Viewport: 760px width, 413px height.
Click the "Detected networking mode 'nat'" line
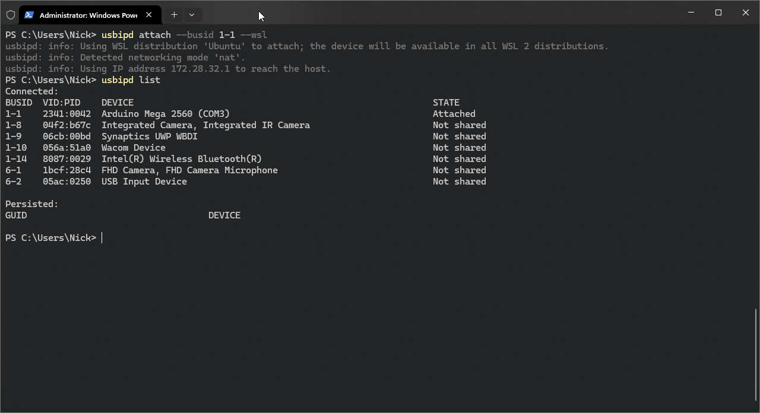[x=125, y=58]
